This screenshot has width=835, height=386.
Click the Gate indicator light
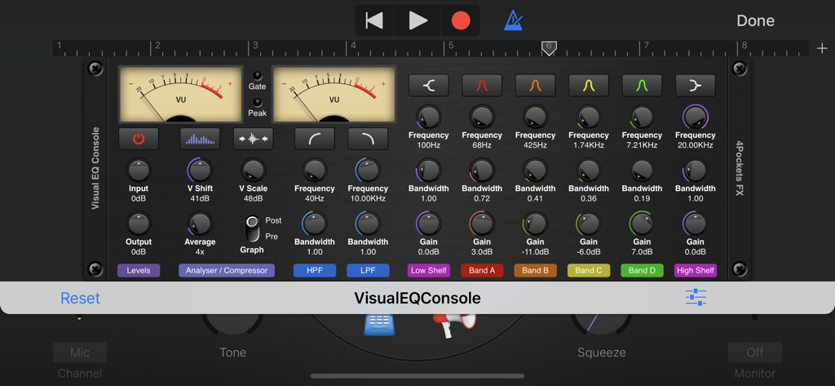coord(257,76)
